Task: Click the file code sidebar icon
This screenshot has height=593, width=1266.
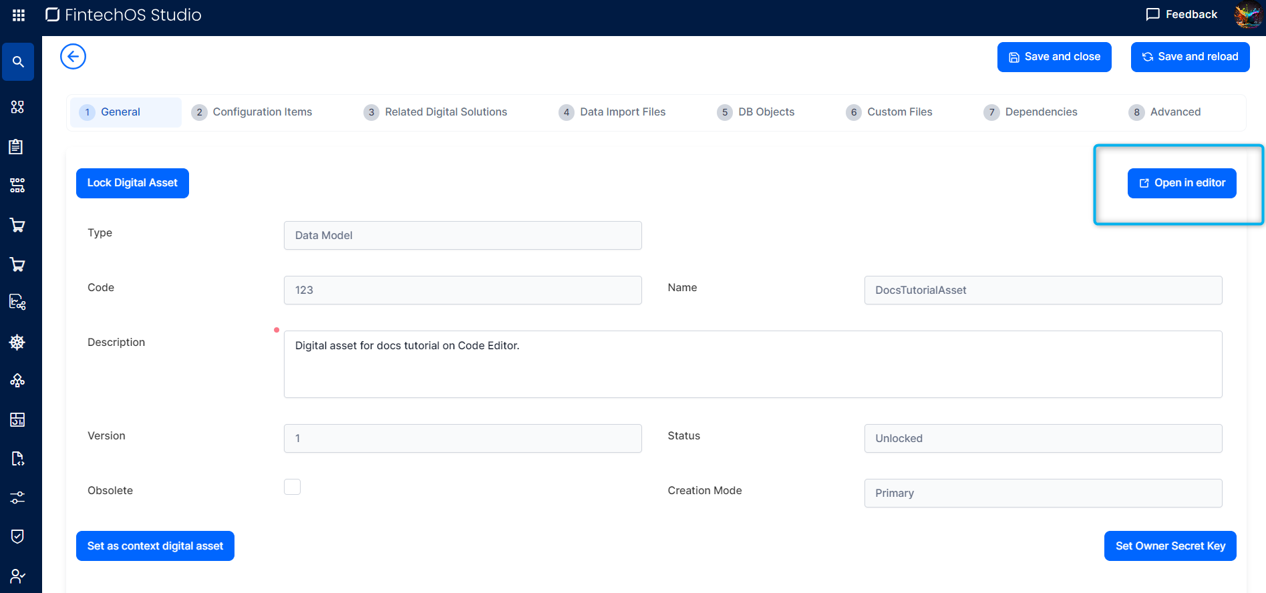Action: point(17,459)
